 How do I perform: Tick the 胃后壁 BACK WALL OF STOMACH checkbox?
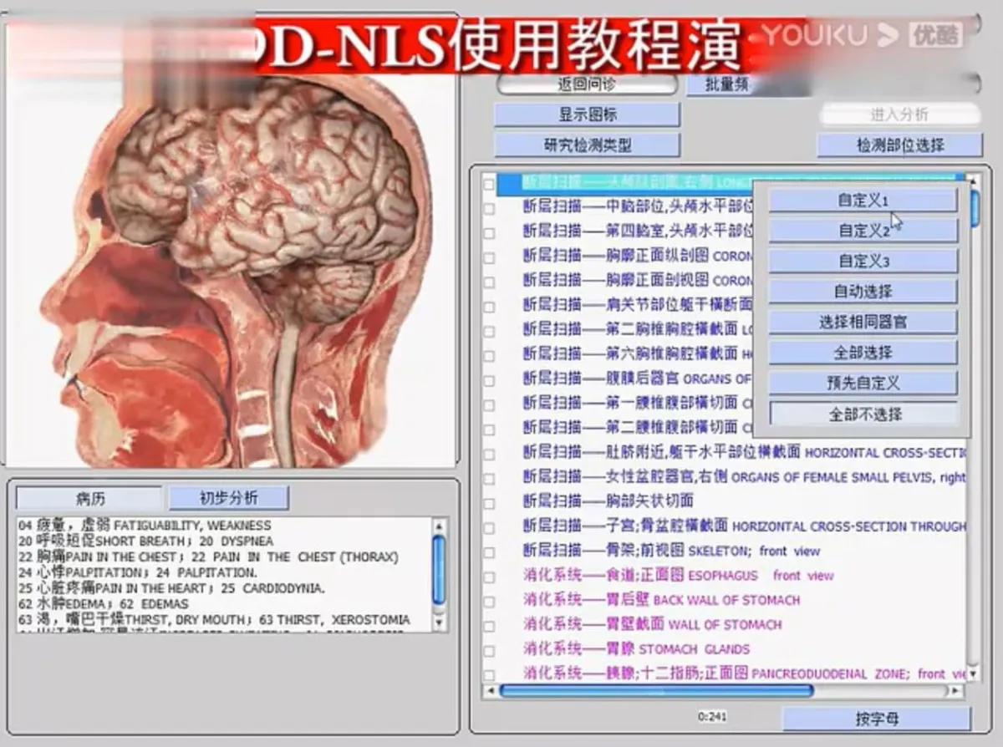(489, 601)
